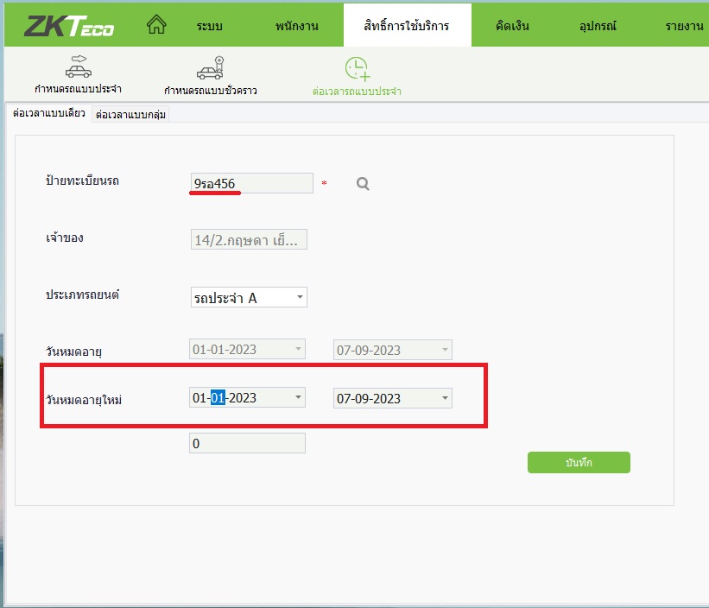Click the amount field showing 0
This screenshot has height=608, width=709.
[247, 443]
